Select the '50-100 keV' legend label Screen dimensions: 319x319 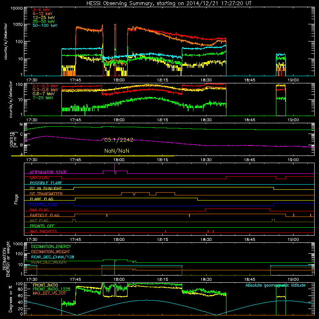tap(45, 26)
